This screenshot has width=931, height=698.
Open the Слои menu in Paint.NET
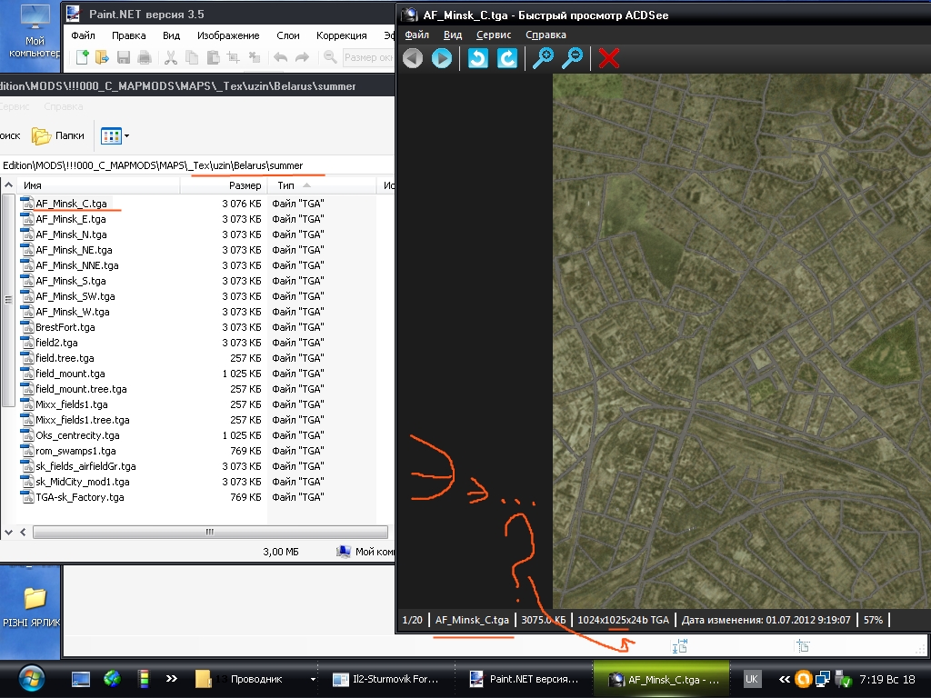288,35
